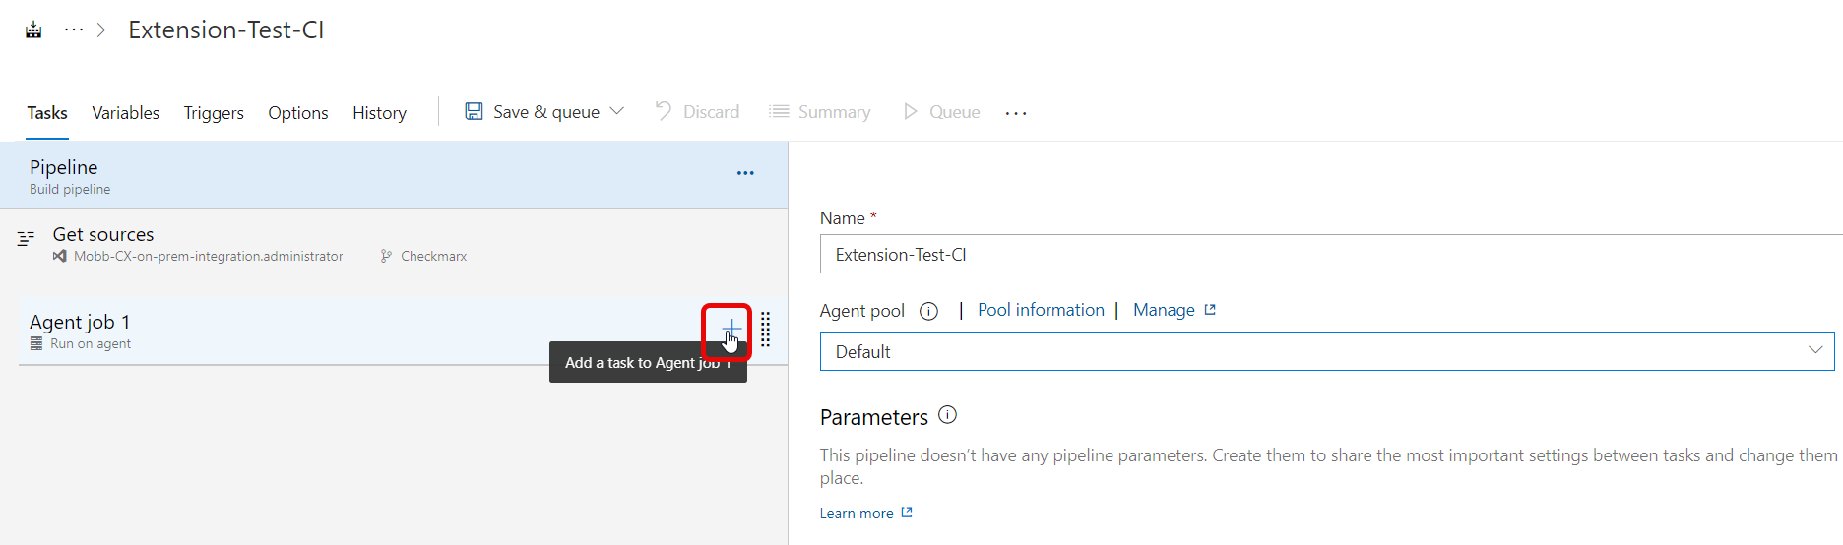This screenshot has width=1843, height=545.
Task: Click the pipelines icon in the breadcrumb
Action: (x=33, y=30)
